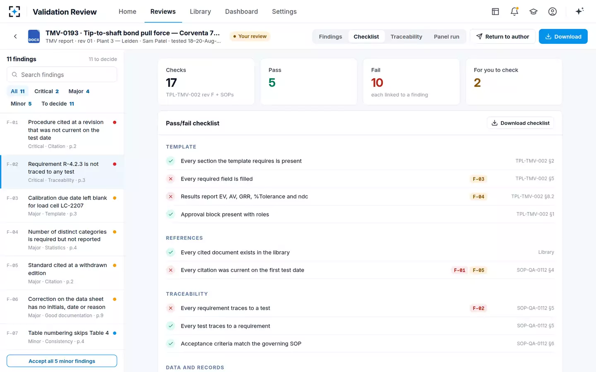This screenshot has height=372, width=596.
Task: Click the F-02 tag on traceability row
Action: [x=478, y=308]
